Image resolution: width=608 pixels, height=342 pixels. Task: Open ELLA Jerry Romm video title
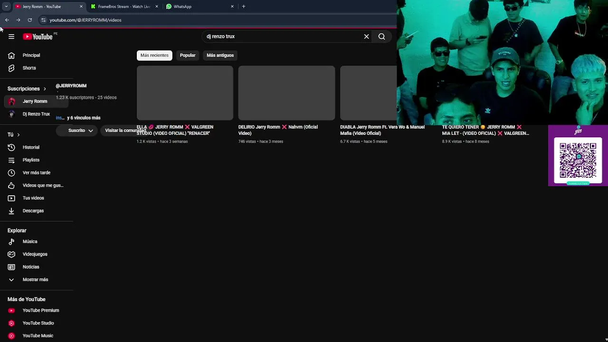175,130
